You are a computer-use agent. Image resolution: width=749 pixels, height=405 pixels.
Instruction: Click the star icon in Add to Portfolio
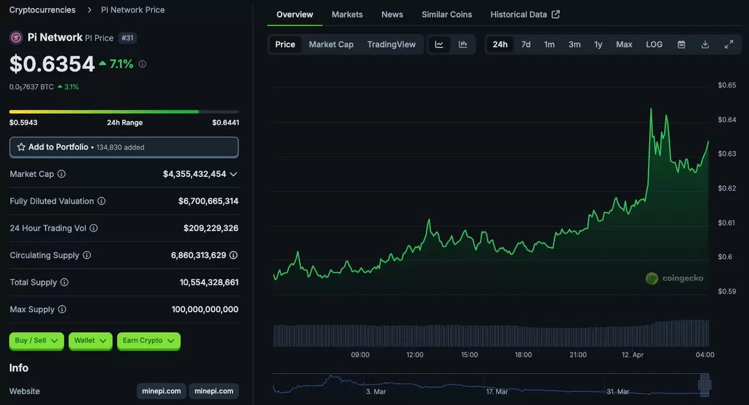21,147
